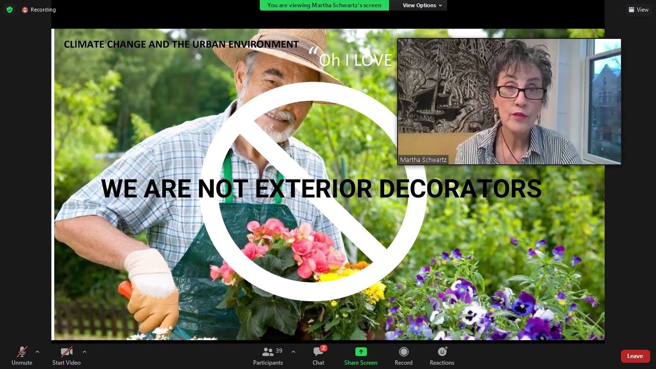Screen dimensions: 656x369
Task: Open the View Options dropdown
Action: click(418, 5)
